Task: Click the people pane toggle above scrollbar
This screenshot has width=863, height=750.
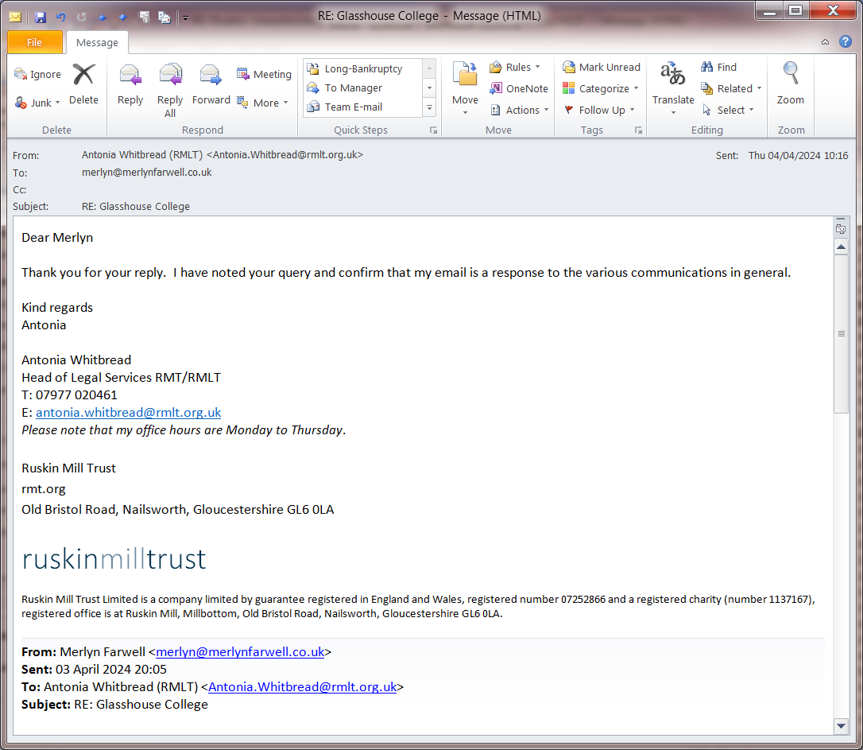Action: 841,228
